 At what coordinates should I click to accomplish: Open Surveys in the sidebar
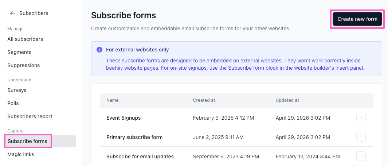(17, 90)
